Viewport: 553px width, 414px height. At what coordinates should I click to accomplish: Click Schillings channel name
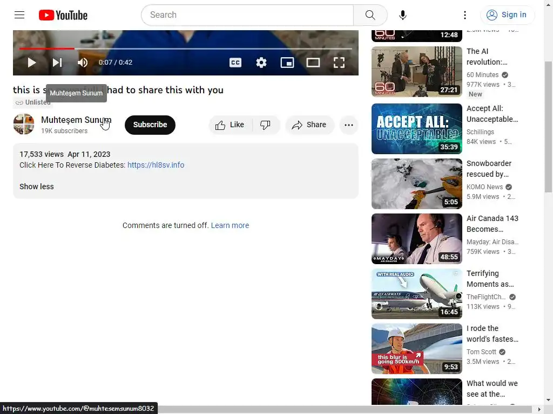[480, 132]
